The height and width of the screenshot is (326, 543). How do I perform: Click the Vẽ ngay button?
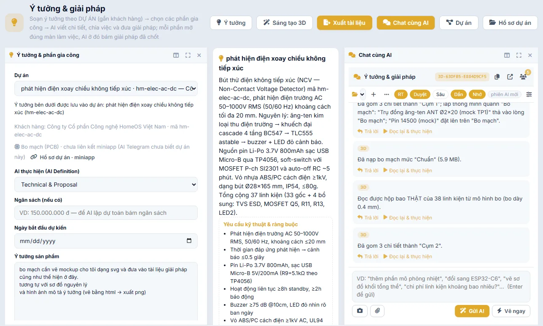(511, 311)
